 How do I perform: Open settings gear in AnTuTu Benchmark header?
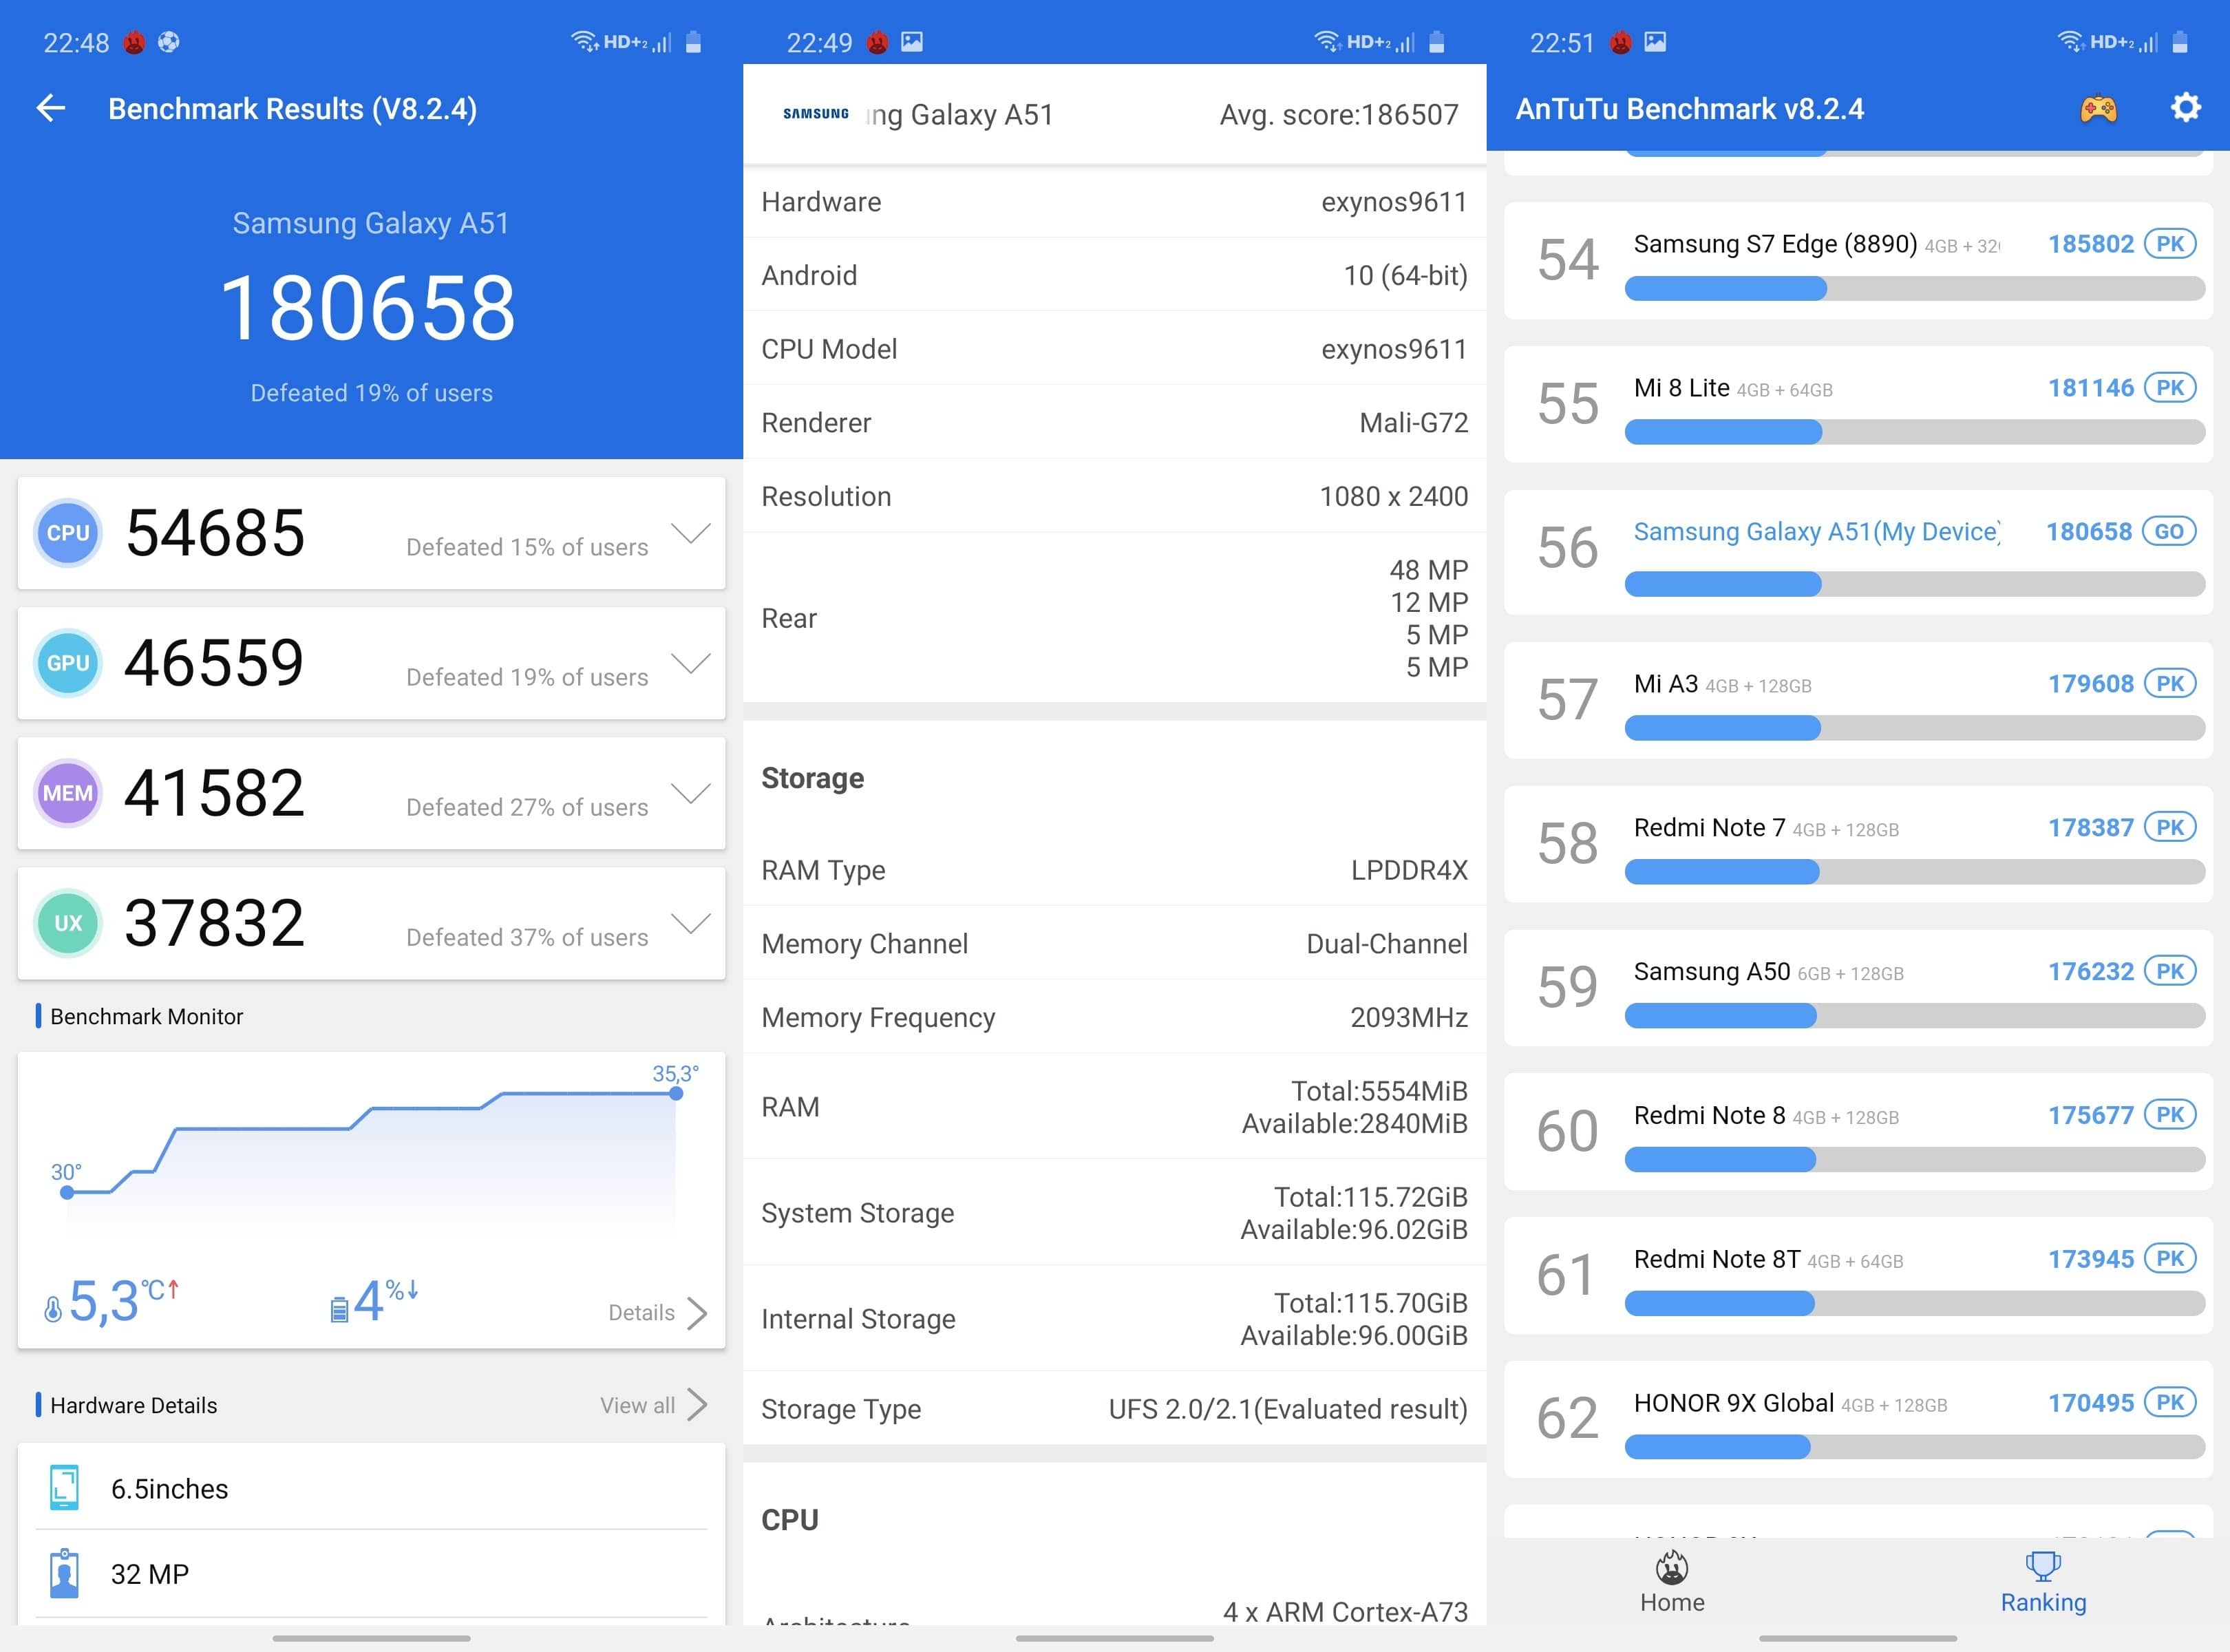tap(2186, 107)
